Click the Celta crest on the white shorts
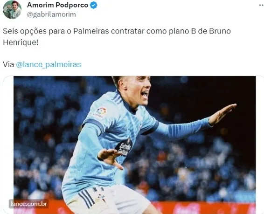 click(x=101, y=197)
